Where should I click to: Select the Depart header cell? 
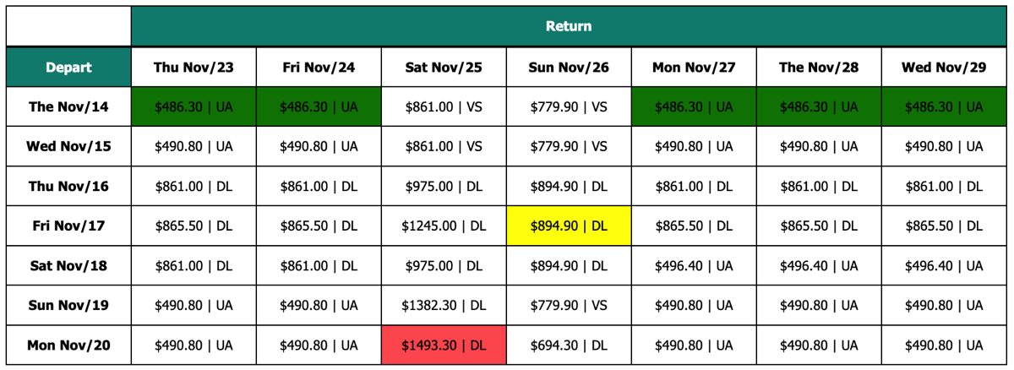pos(68,67)
